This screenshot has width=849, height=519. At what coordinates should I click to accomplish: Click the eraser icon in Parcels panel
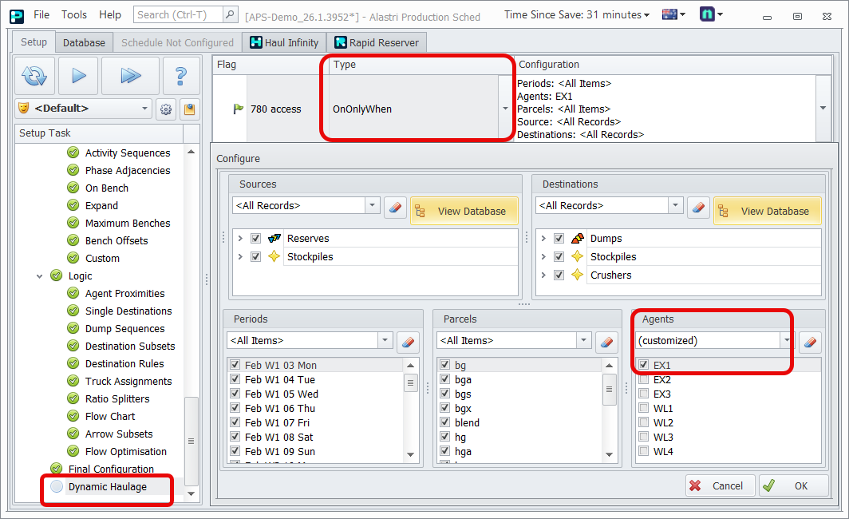[x=607, y=342]
